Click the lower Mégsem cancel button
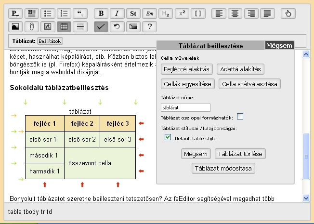 [196, 154]
